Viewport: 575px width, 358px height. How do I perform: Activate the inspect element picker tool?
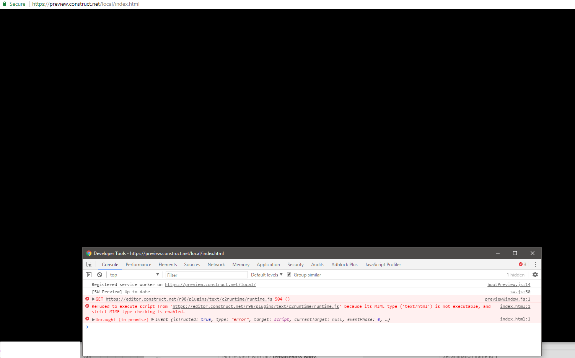click(x=89, y=264)
